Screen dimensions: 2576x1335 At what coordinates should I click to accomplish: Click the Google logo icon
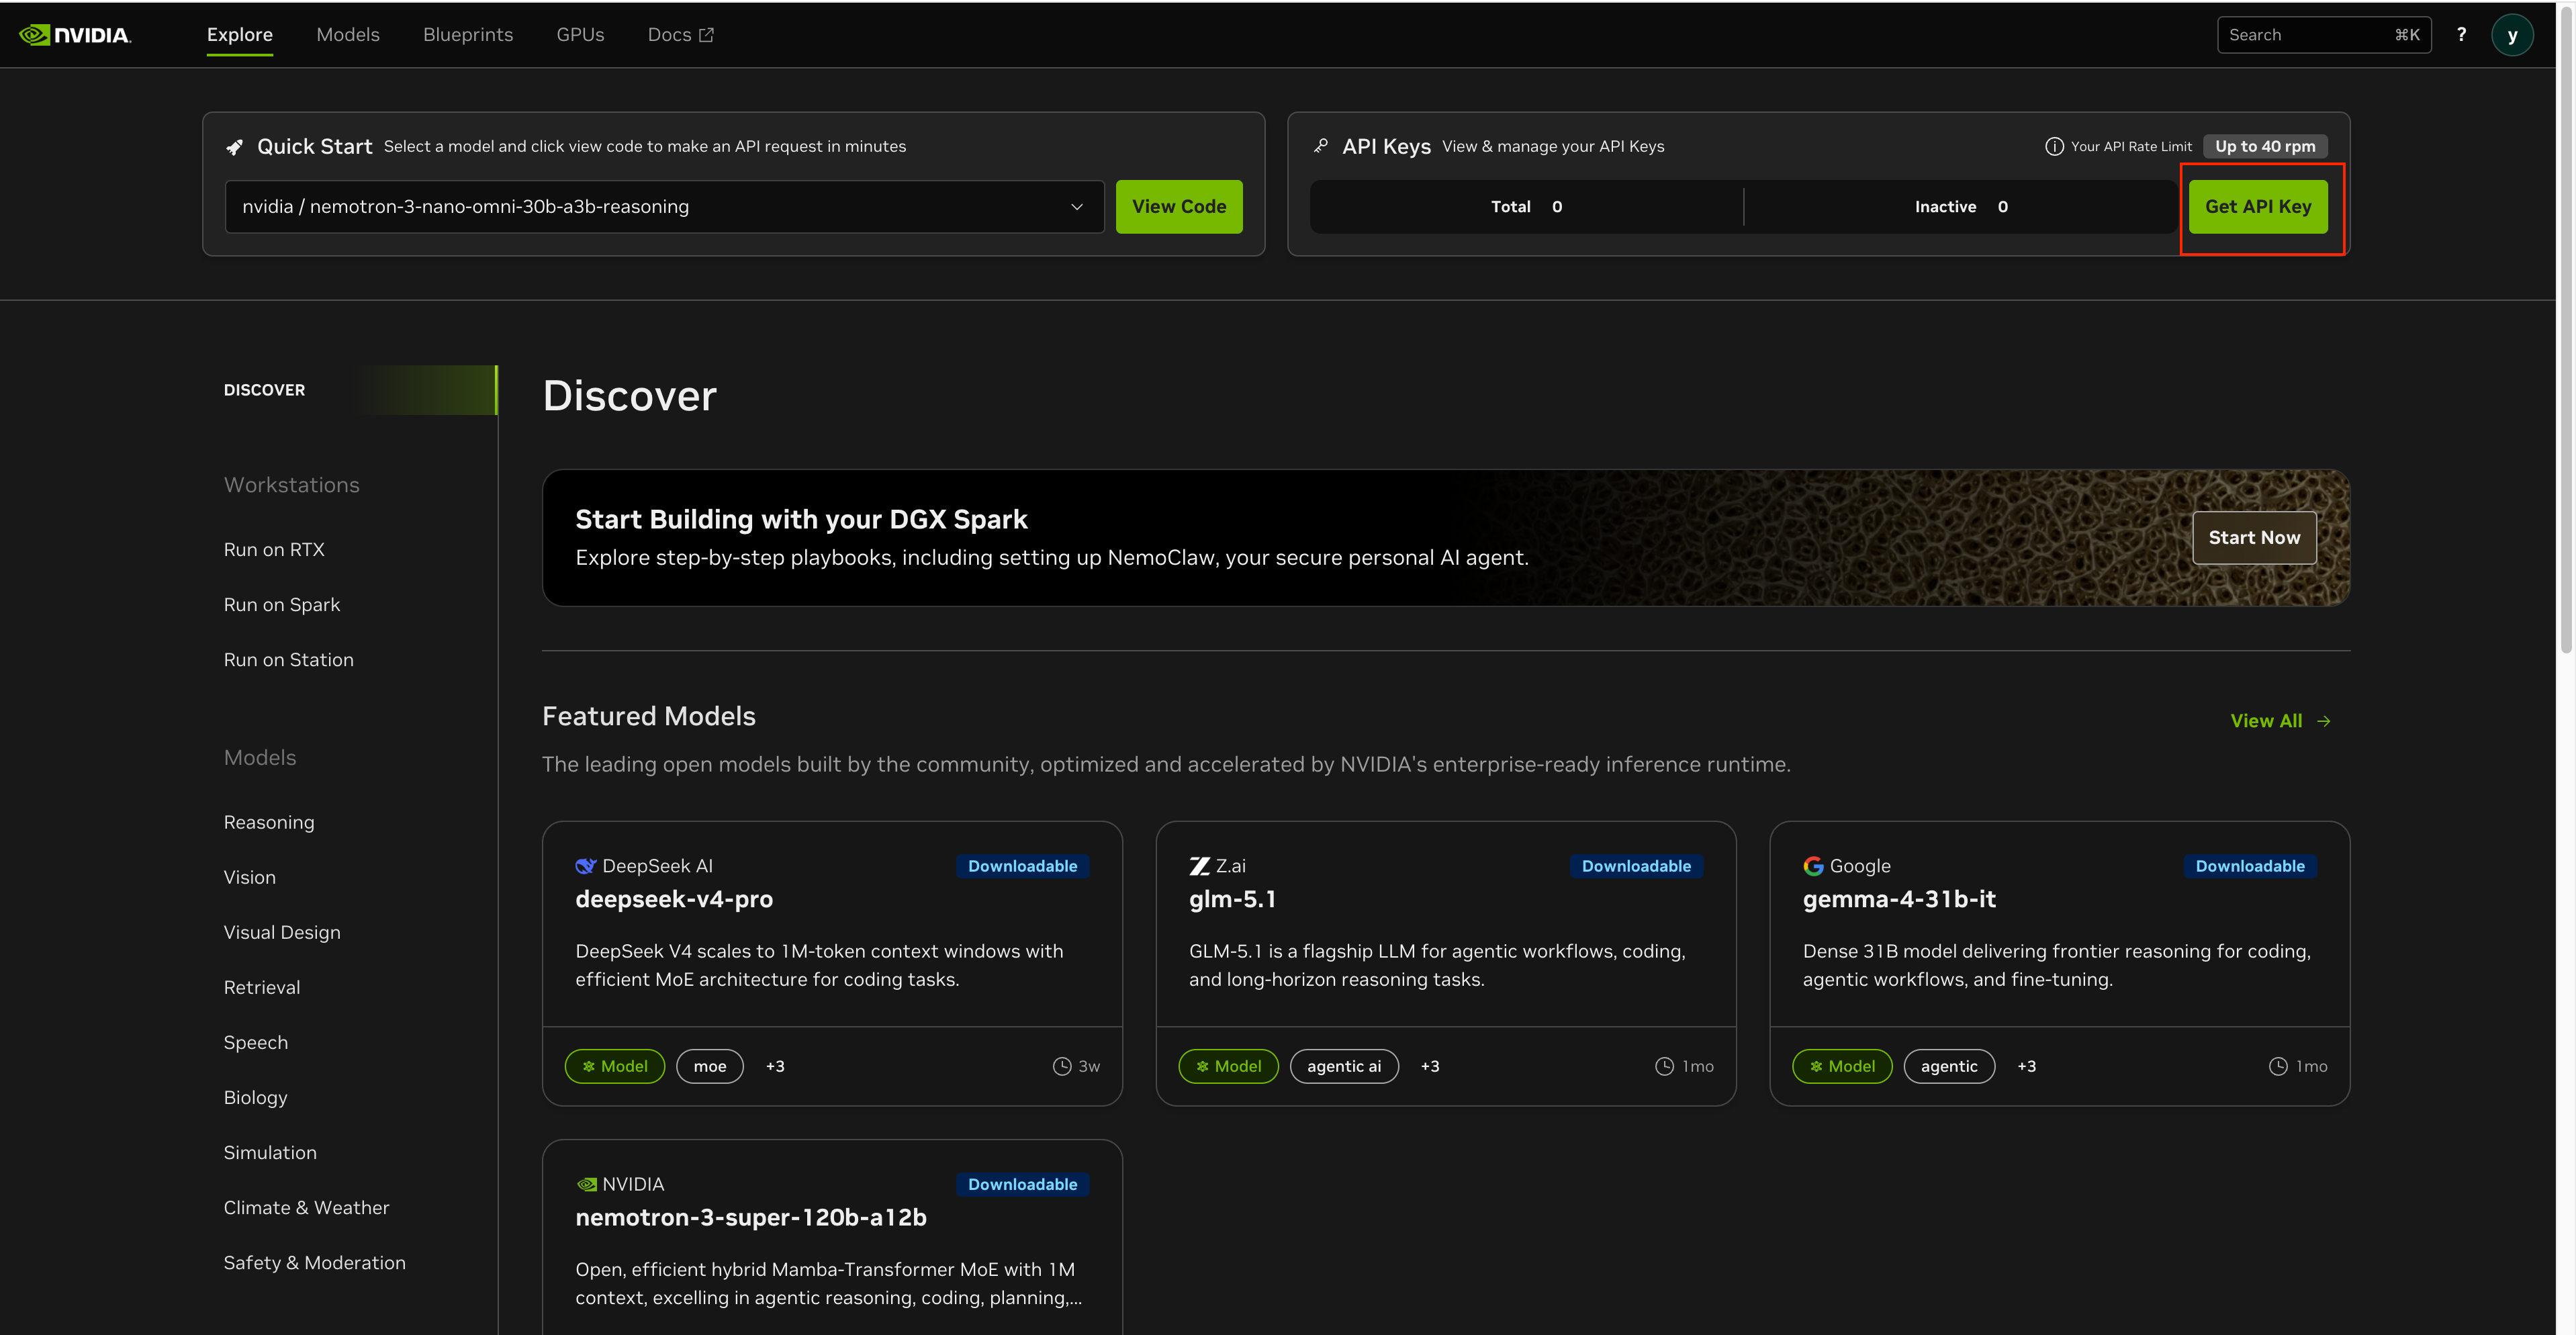click(1813, 866)
